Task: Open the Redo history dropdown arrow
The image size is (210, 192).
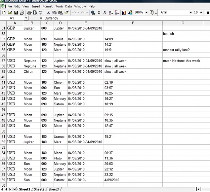Action: pyautogui.click(x=87, y=13)
